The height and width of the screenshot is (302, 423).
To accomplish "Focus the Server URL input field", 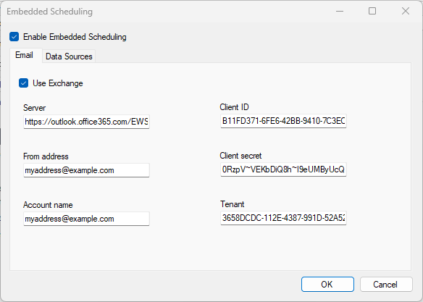I will (86, 122).
